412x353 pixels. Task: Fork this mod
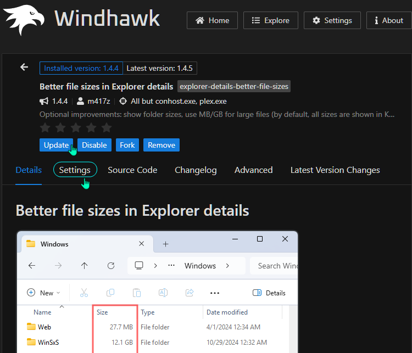127,145
